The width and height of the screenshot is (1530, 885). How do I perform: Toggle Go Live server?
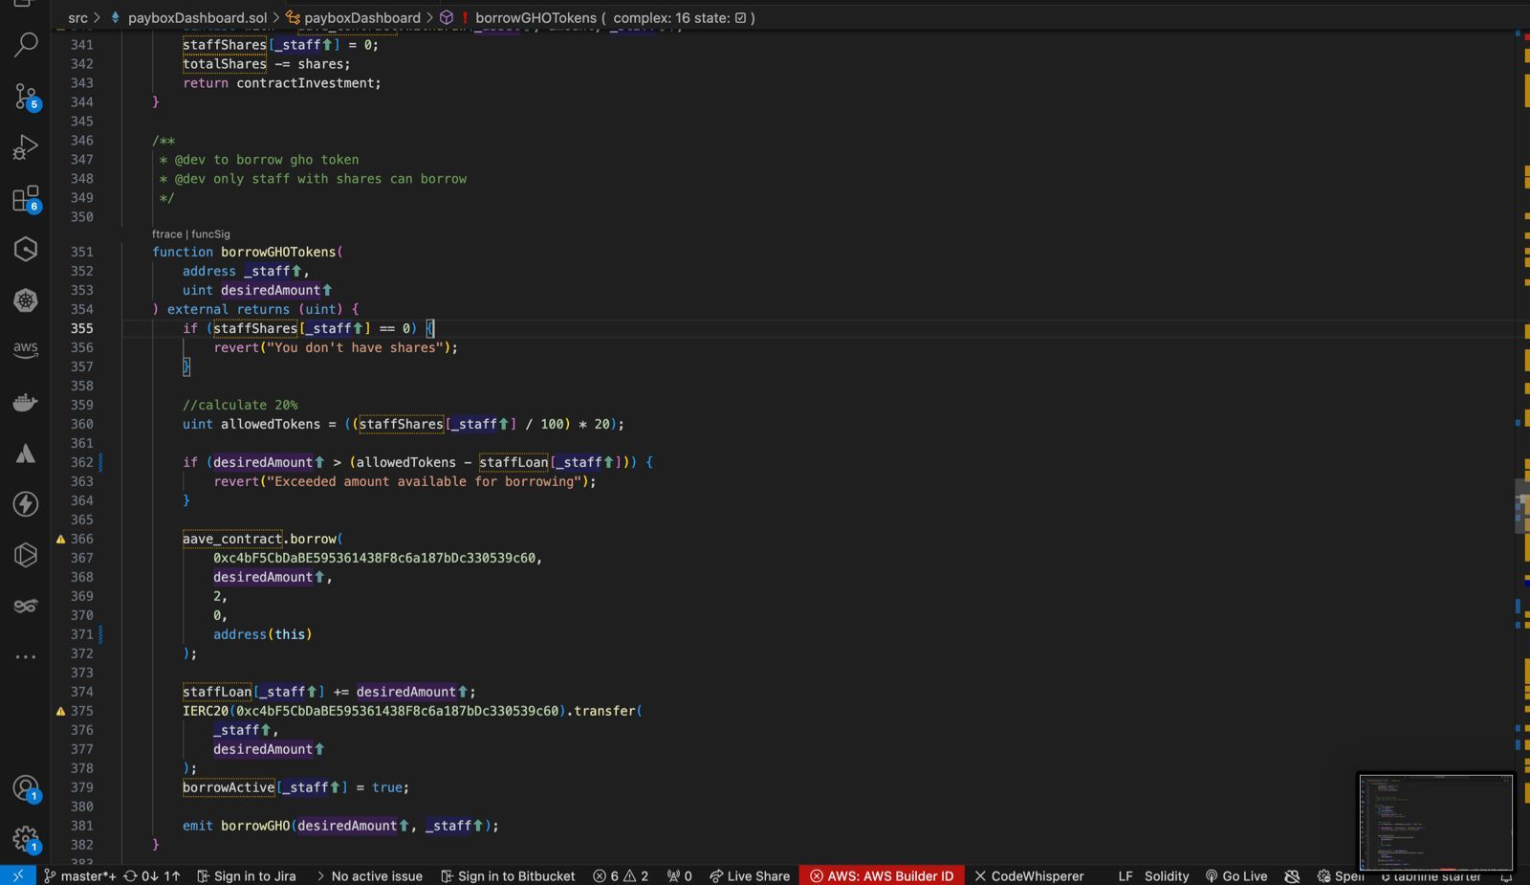pyautogui.click(x=1236, y=875)
